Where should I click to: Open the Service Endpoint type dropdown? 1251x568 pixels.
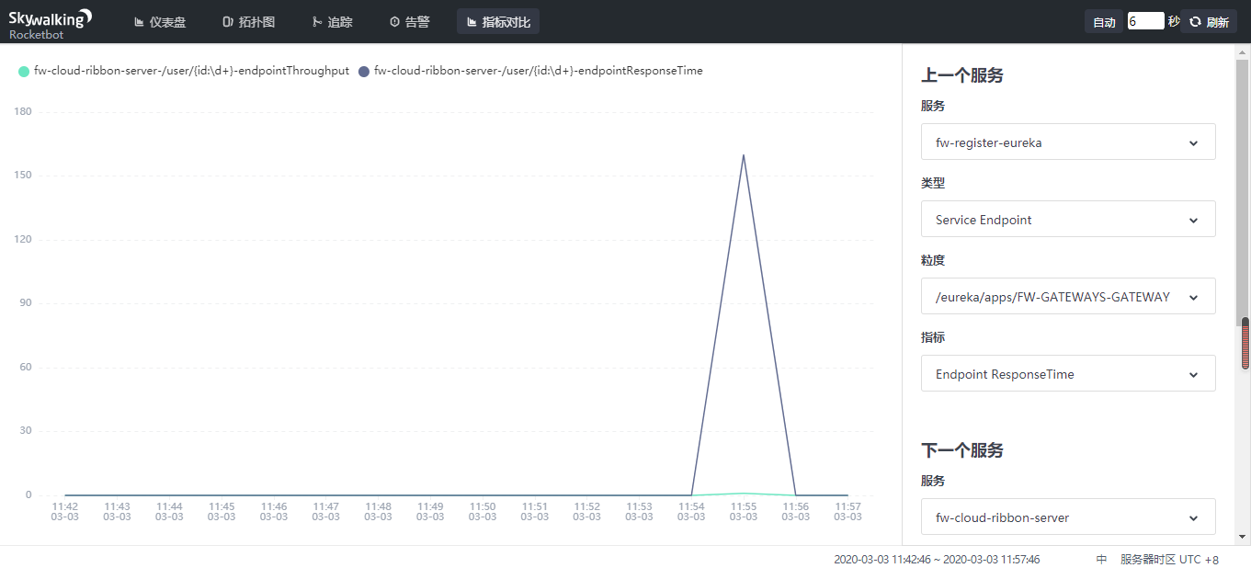click(x=1067, y=220)
